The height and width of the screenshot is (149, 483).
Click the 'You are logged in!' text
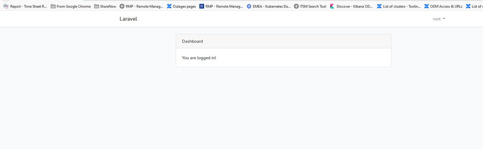199,58
